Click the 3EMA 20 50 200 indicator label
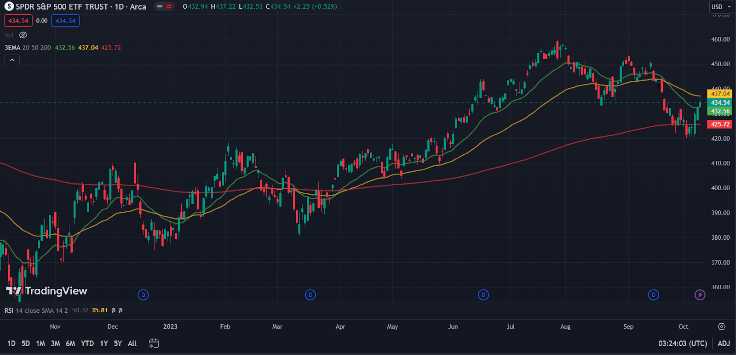The image size is (736, 355). (28, 47)
